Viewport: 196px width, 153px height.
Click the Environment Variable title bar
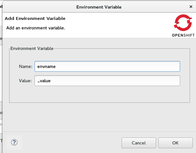point(99,7)
